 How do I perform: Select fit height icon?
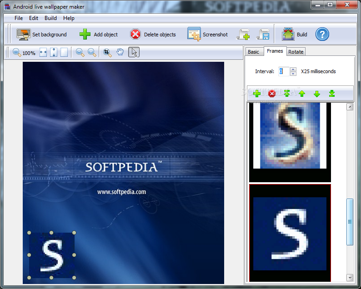point(54,52)
